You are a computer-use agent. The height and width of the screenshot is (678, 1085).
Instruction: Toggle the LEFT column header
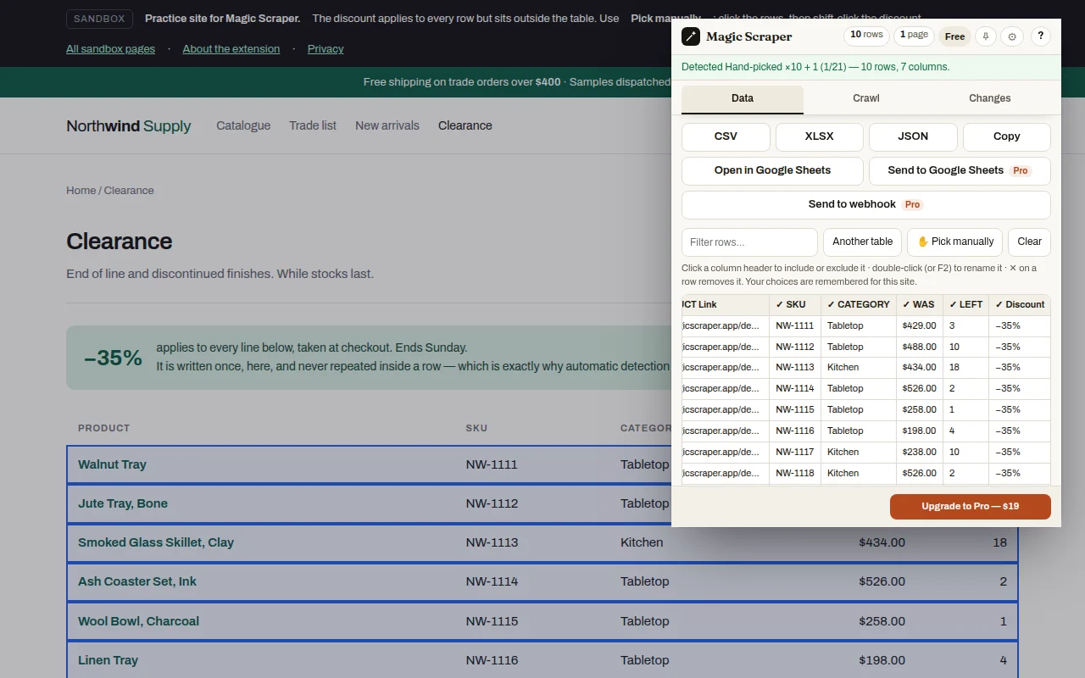[x=965, y=304]
